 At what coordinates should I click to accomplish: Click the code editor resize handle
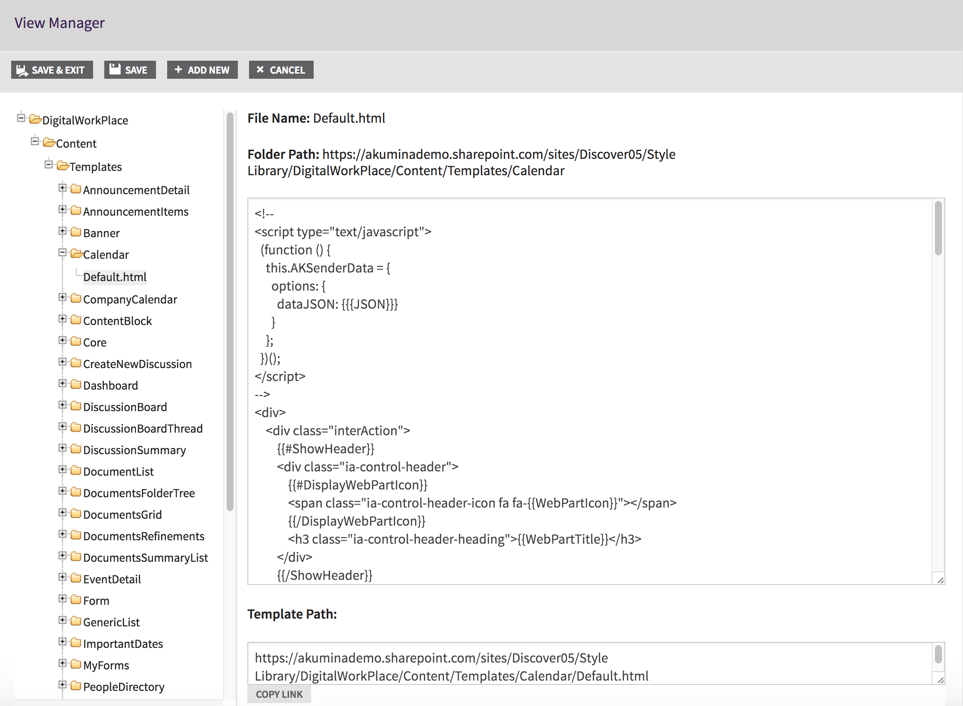click(940, 579)
